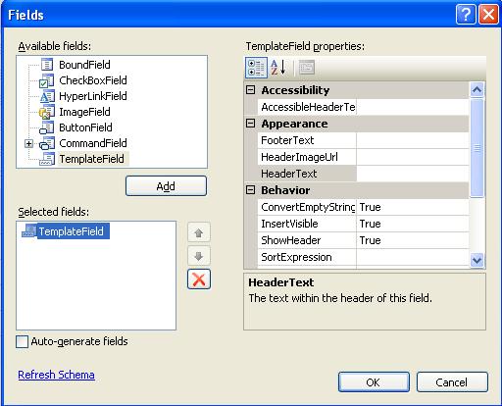The image size is (502, 406).
Task: Expand the CommandField tree node
Action: (28, 143)
